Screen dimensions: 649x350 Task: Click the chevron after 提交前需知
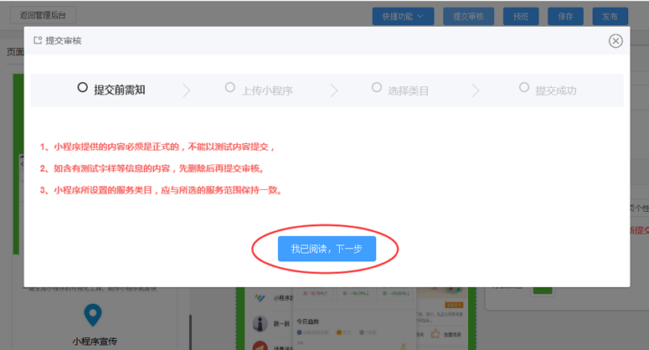(x=186, y=90)
